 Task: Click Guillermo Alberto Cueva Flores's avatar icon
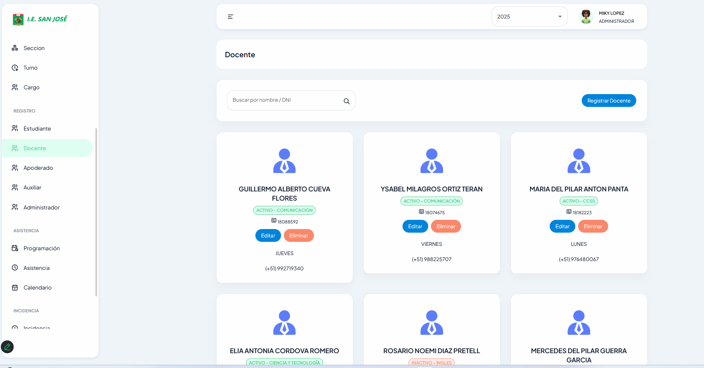coord(284,161)
